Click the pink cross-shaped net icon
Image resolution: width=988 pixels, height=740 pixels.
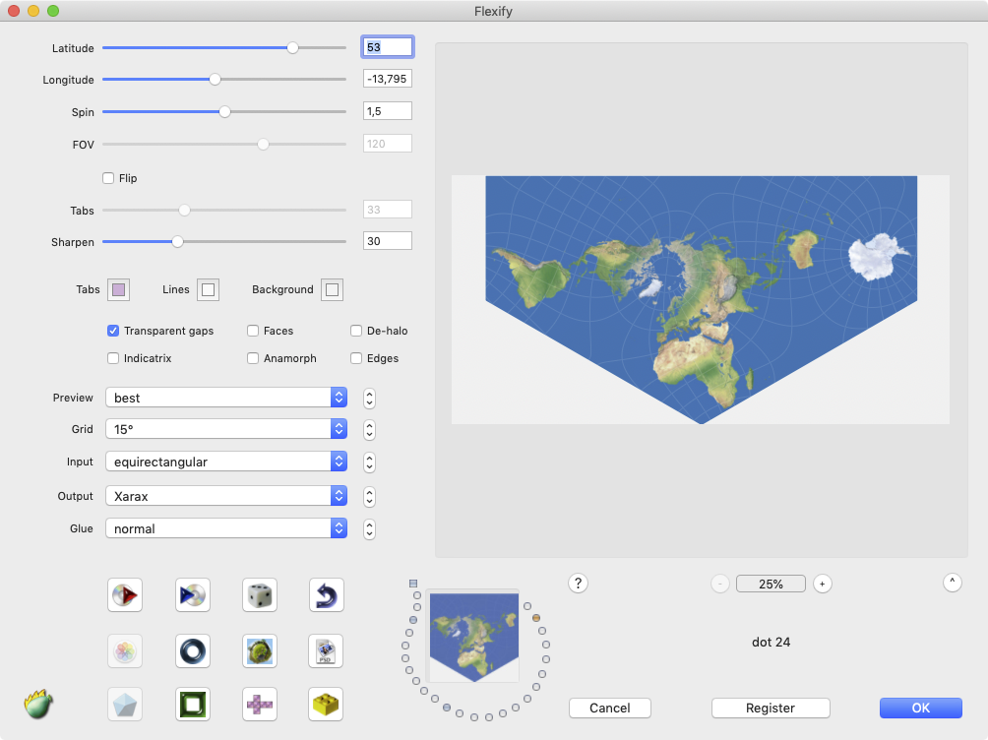point(259,705)
